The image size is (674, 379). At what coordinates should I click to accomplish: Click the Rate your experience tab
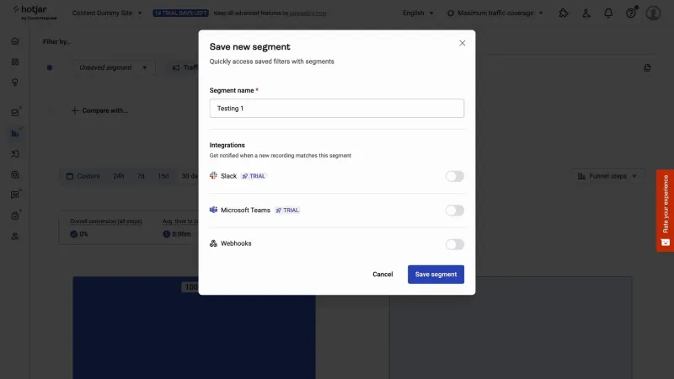pyautogui.click(x=665, y=211)
